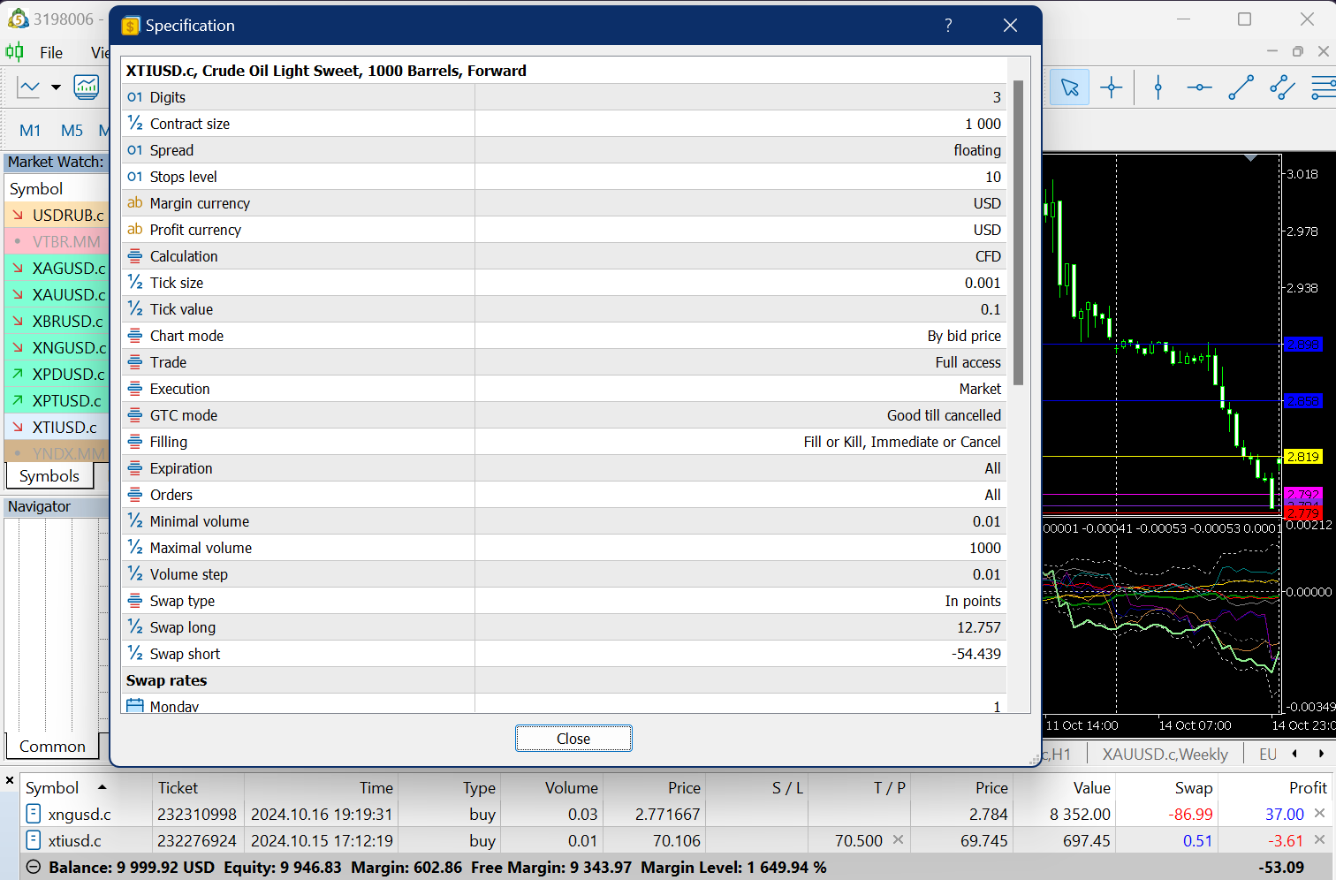Click the Contract size value 1 000
Screen dimensions: 1336x880
point(983,124)
